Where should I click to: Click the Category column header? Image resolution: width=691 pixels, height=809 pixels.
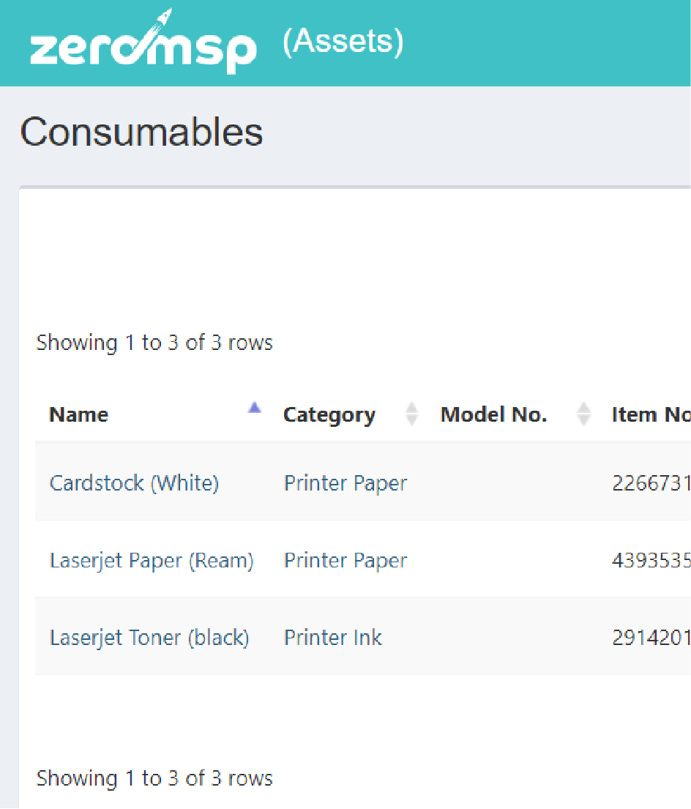click(x=329, y=414)
